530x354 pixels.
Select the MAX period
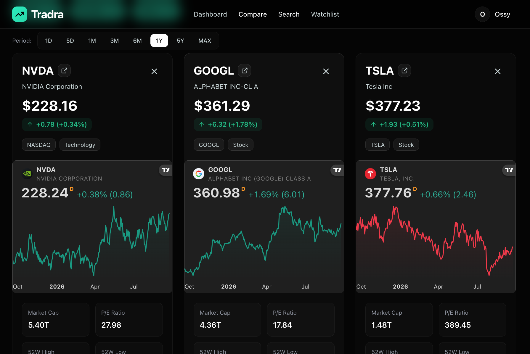pyautogui.click(x=205, y=41)
